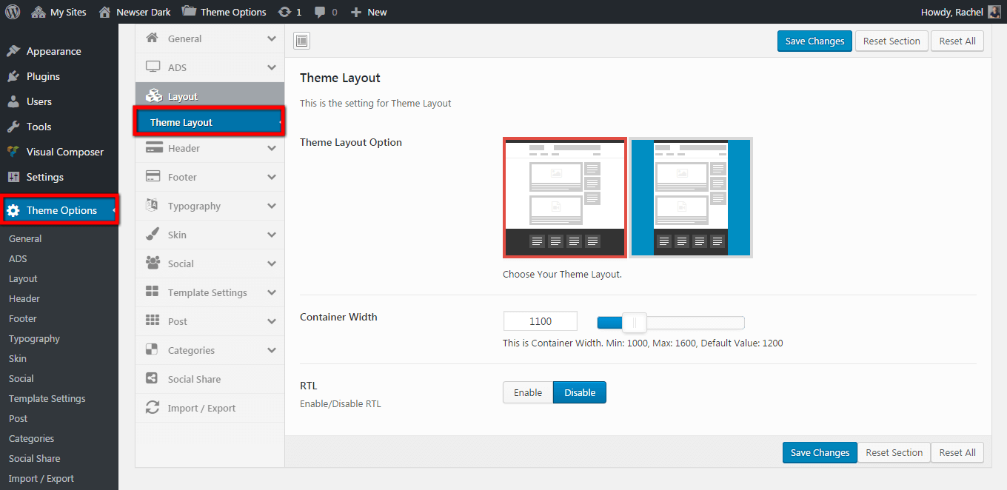Image resolution: width=1007 pixels, height=490 pixels.
Task: Open the Skin submenu item in sidebar
Action: click(18, 358)
